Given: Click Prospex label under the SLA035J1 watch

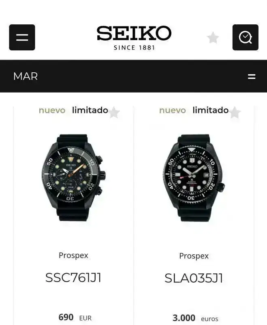Looking at the screenshot, I should [194, 256].
